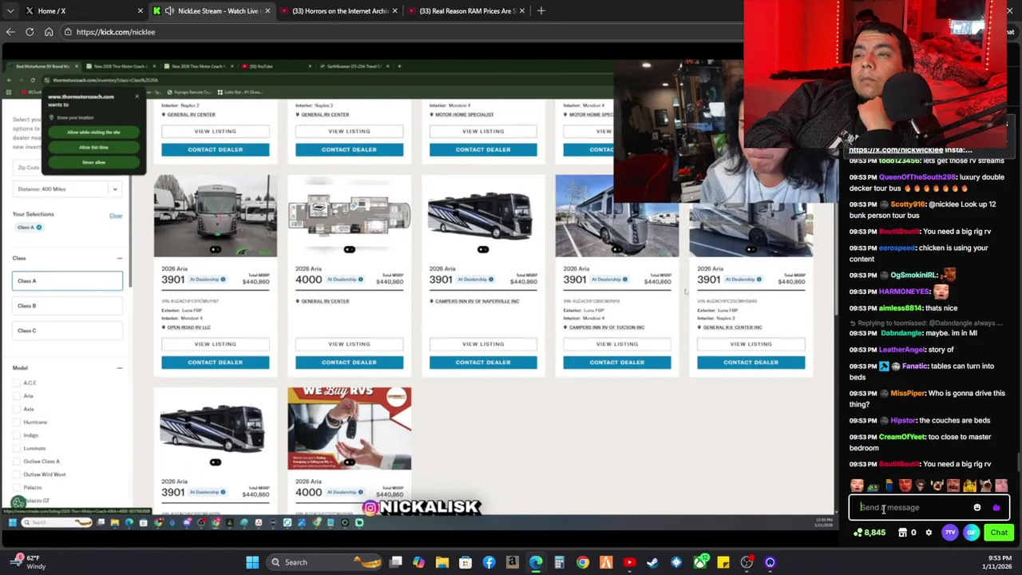Collapse the Class filter section
1022x575 pixels.
coord(119,258)
